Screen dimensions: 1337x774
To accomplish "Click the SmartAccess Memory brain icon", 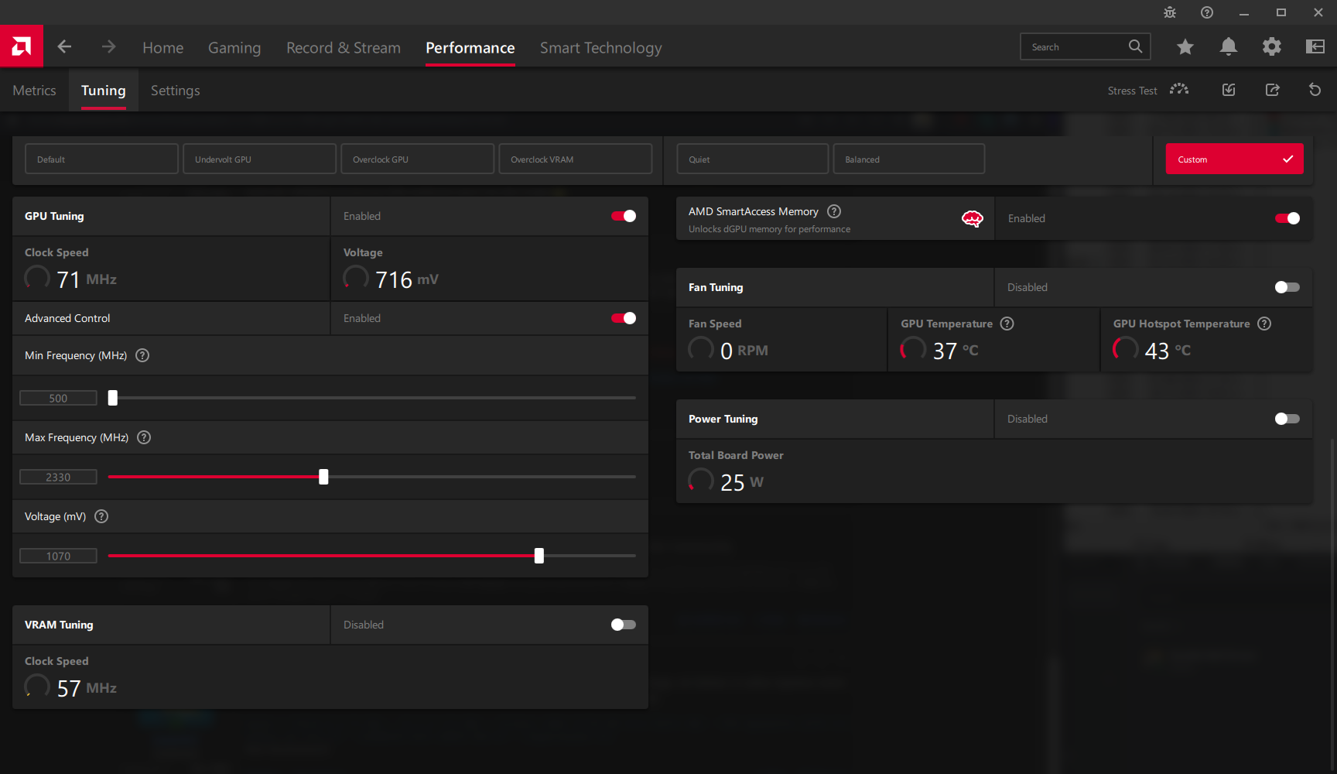I will point(973,219).
